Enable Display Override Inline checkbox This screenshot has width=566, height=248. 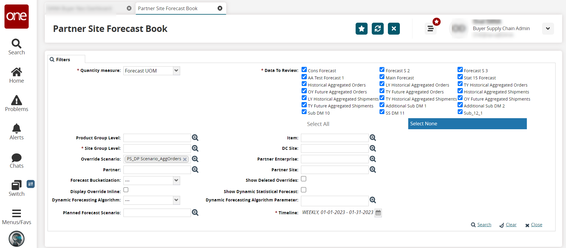coord(126,190)
